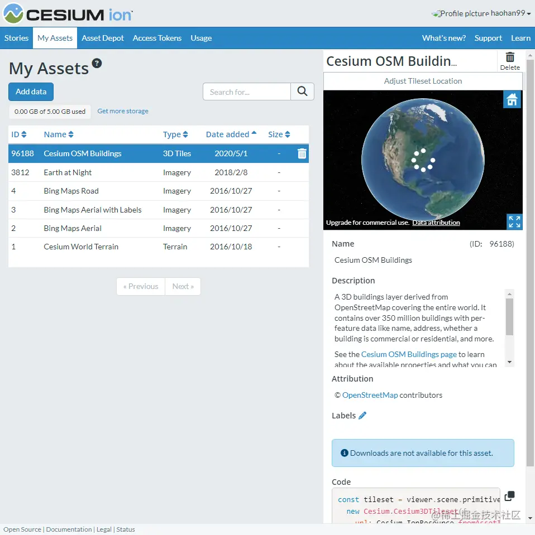535x535 pixels.
Task: Click the asset name field Cesium OSM Buildings
Action: [373, 260]
